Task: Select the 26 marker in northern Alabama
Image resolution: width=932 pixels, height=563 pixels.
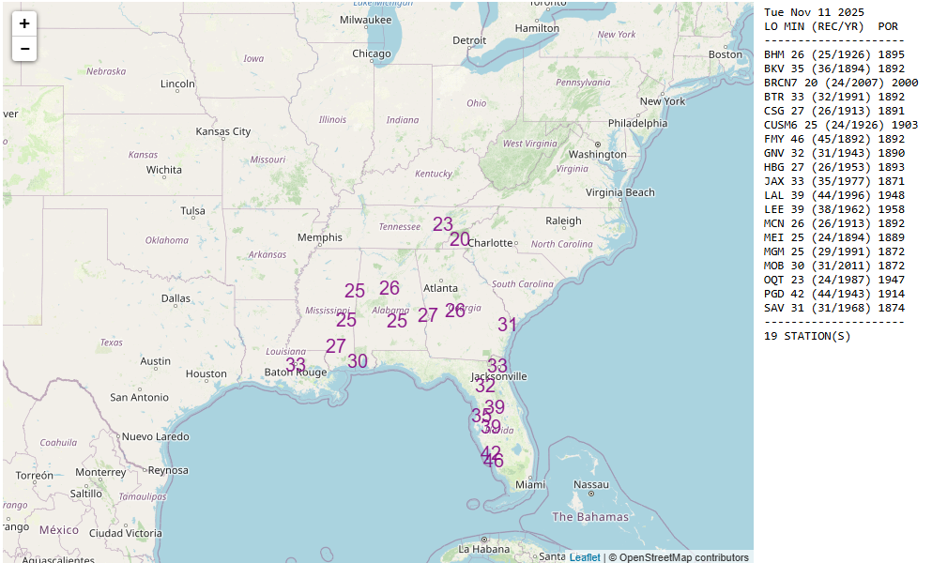Action: pyautogui.click(x=390, y=288)
